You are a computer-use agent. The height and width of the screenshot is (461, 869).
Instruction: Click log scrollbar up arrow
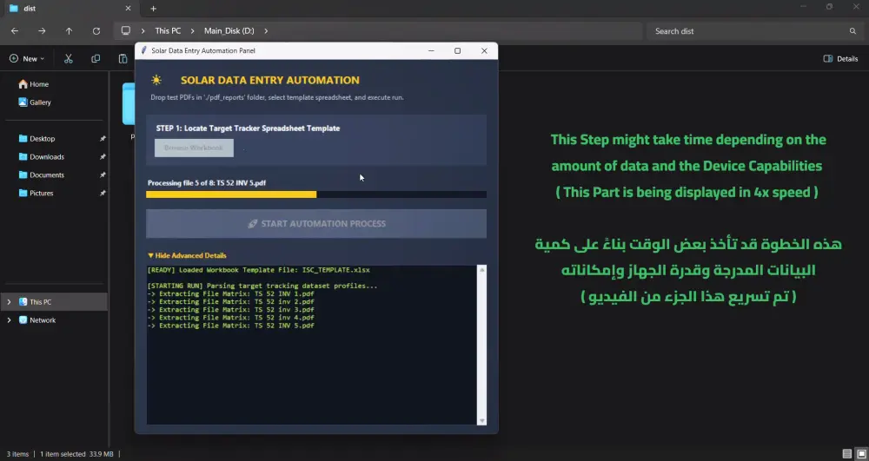tap(481, 269)
